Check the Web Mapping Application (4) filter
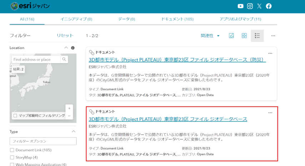Image resolution: width=305 pixels, height=166 pixels. click(12, 165)
